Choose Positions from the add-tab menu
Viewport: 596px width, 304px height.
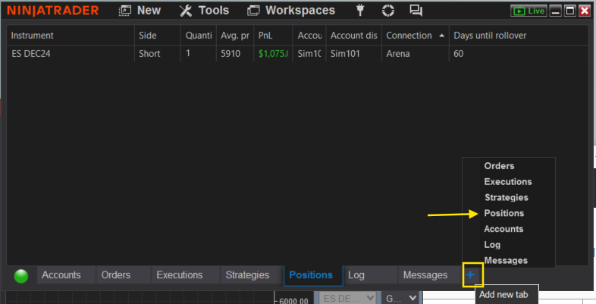point(509,213)
